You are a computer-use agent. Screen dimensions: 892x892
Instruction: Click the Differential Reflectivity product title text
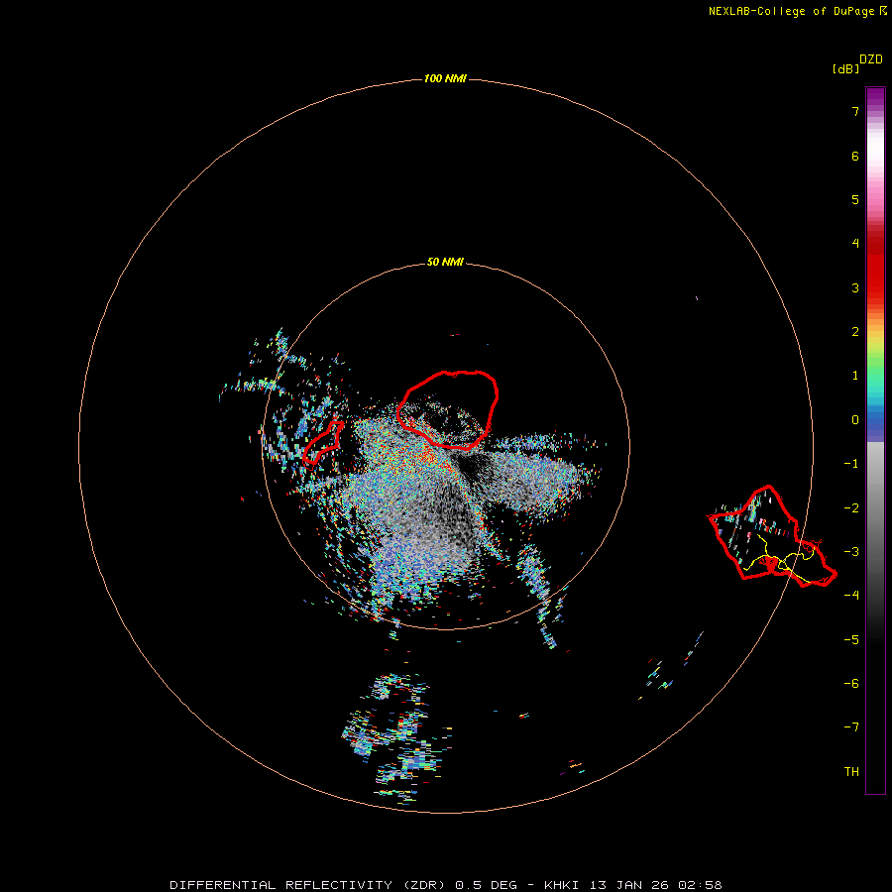(446, 885)
